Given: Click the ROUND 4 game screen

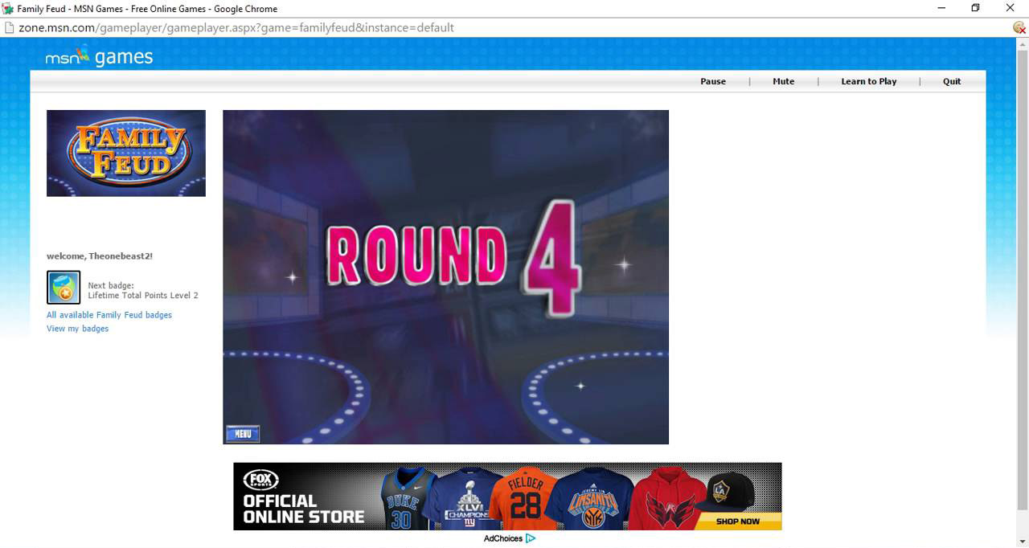Looking at the screenshot, I should tap(445, 277).
